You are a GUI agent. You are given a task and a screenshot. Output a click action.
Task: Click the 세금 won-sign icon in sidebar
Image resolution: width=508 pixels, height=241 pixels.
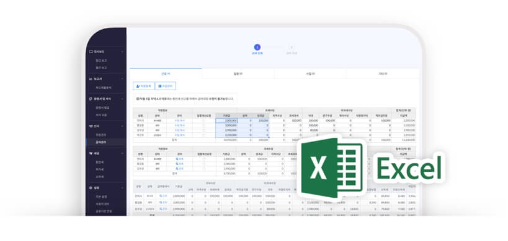(91, 154)
